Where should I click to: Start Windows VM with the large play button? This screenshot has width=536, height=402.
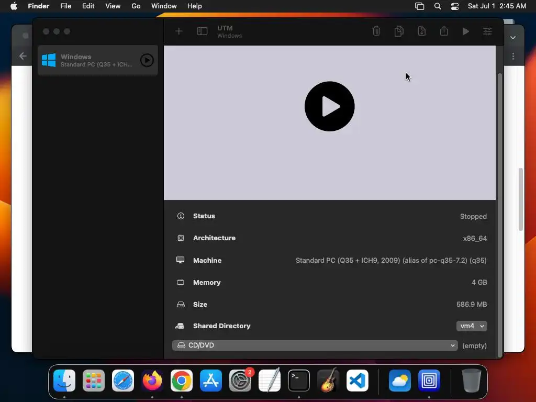(330, 106)
